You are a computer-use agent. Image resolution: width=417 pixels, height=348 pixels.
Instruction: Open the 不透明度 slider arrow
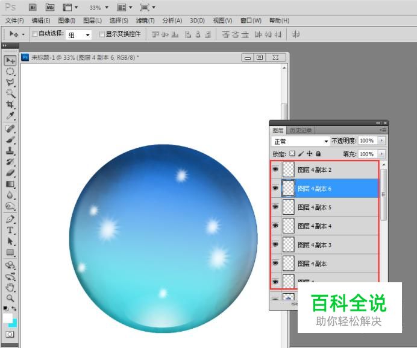382,141
